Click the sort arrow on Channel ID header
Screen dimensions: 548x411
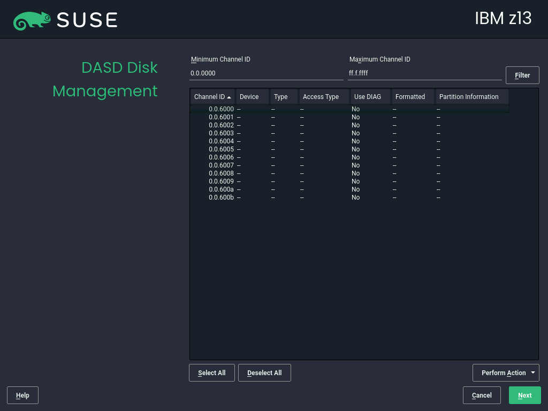[230, 97]
